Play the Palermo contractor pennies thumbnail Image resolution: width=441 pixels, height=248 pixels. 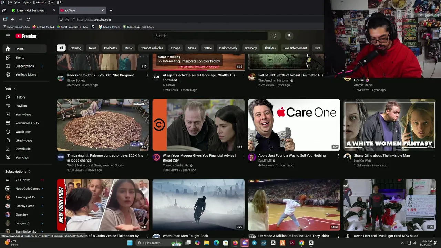[x=103, y=125]
